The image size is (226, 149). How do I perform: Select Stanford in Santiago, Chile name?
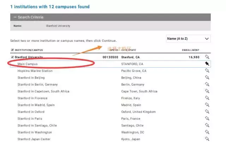pos(37,125)
